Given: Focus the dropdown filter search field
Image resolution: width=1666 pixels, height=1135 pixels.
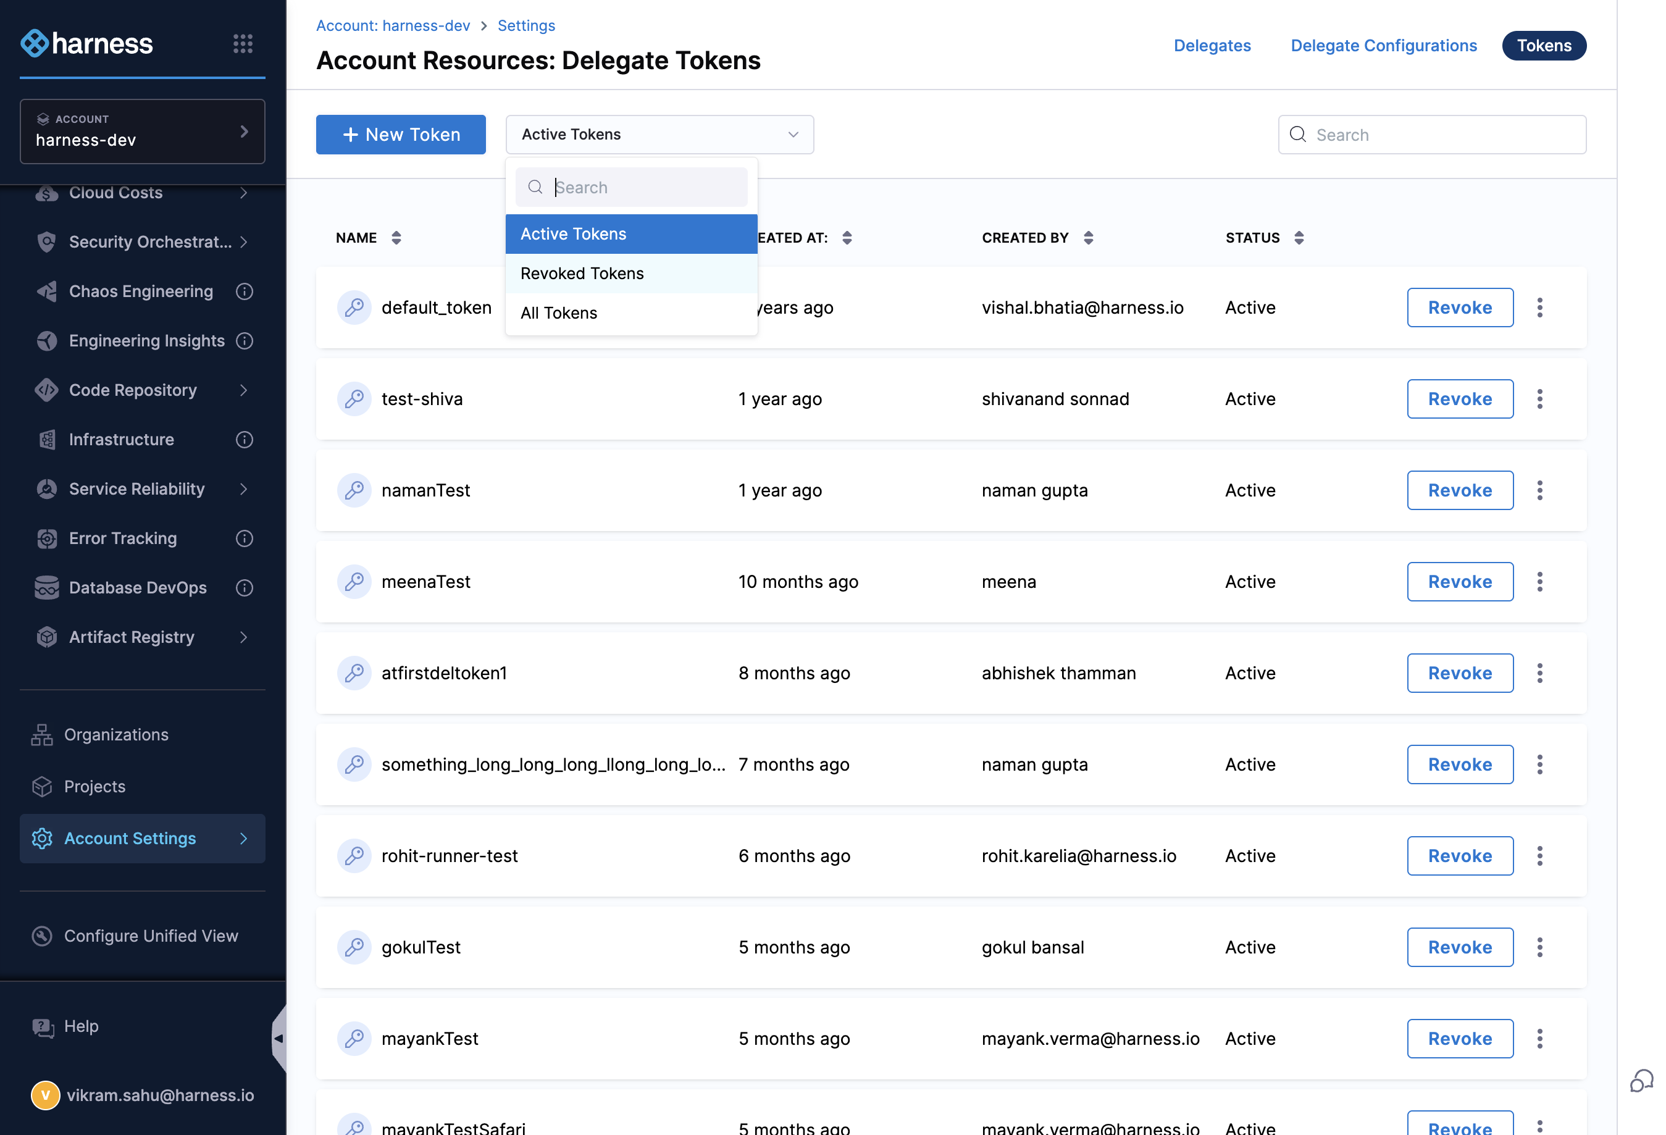Looking at the screenshot, I should click(x=631, y=187).
